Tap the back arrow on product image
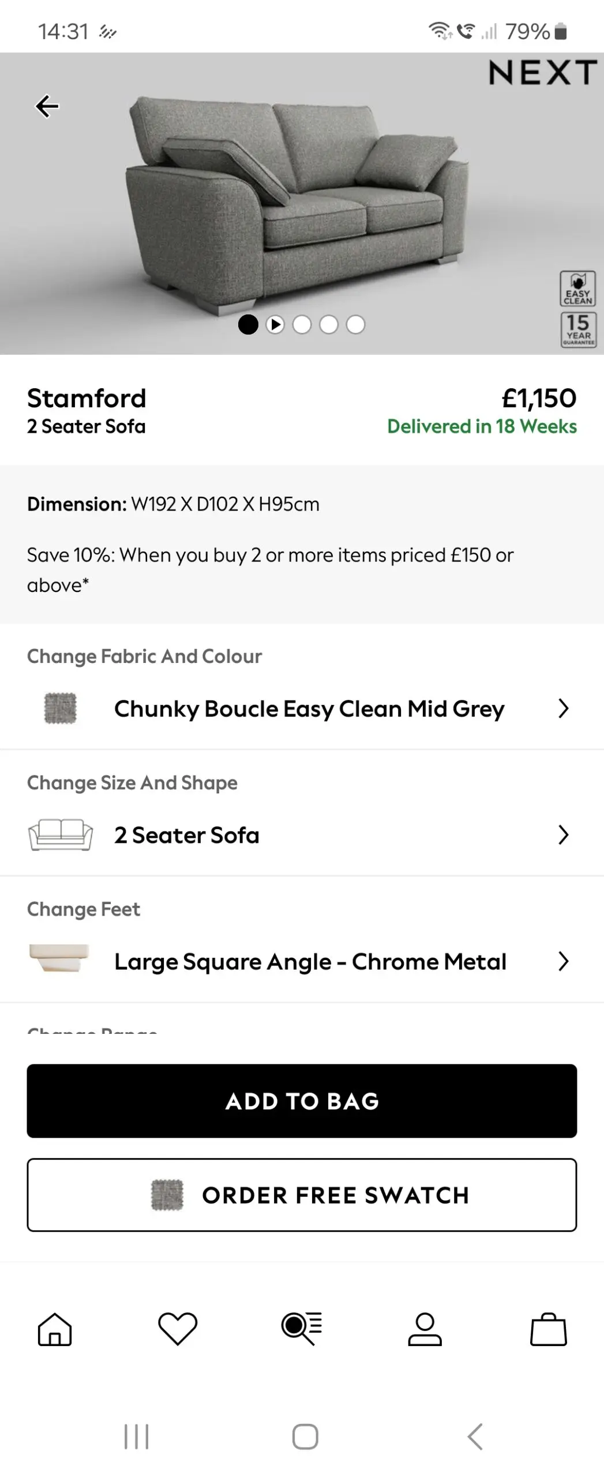 (47, 106)
